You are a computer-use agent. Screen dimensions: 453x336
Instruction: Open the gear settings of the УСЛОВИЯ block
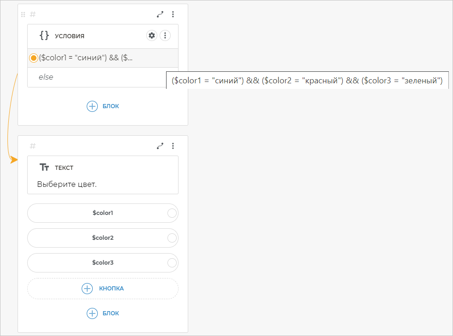152,35
